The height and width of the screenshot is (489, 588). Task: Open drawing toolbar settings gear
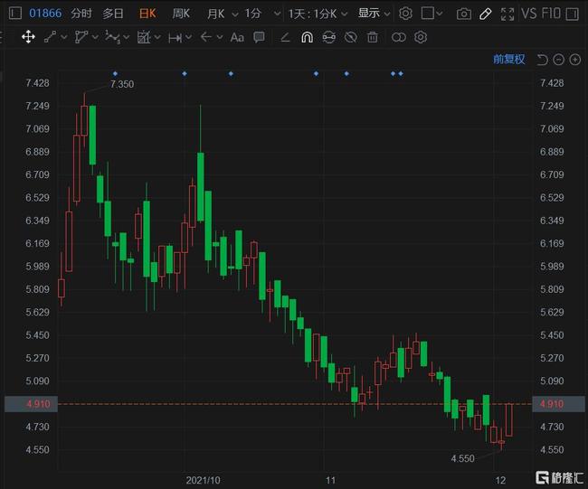(x=421, y=37)
